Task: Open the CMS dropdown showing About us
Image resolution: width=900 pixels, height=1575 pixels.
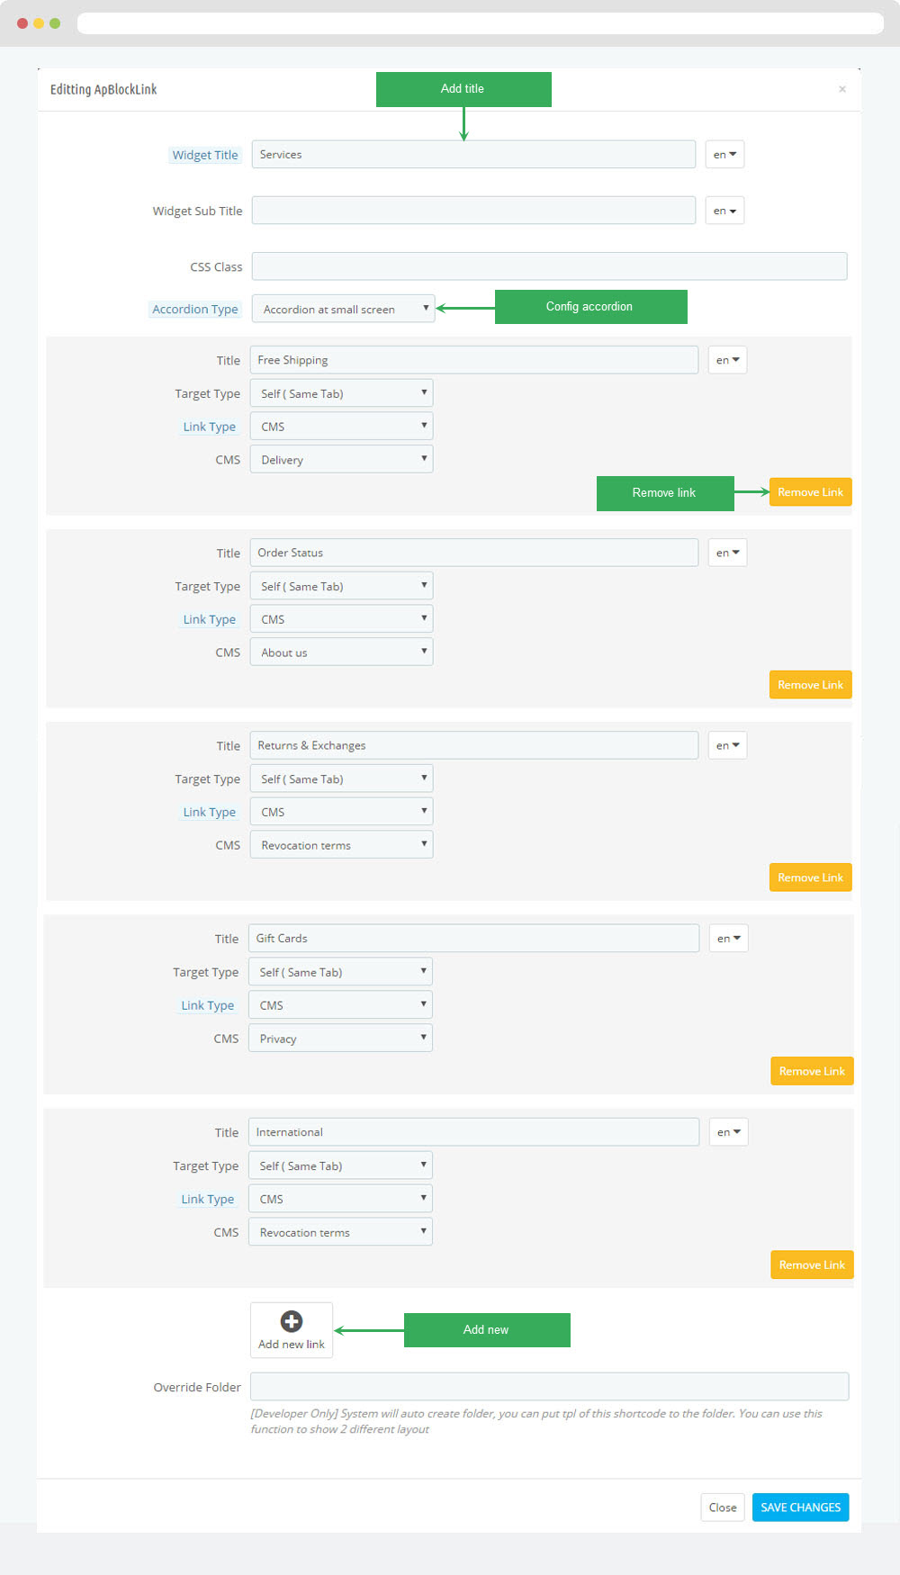Action: [x=341, y=652]
